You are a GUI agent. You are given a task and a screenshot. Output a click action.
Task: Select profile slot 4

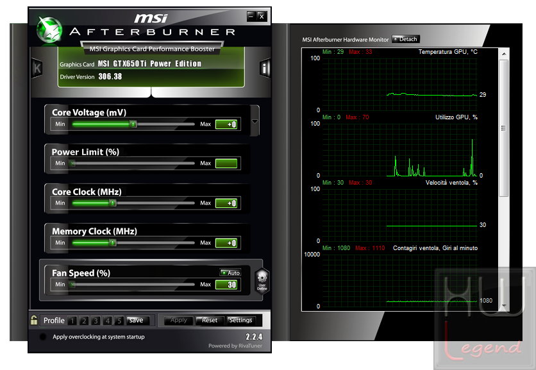(107, 321)
